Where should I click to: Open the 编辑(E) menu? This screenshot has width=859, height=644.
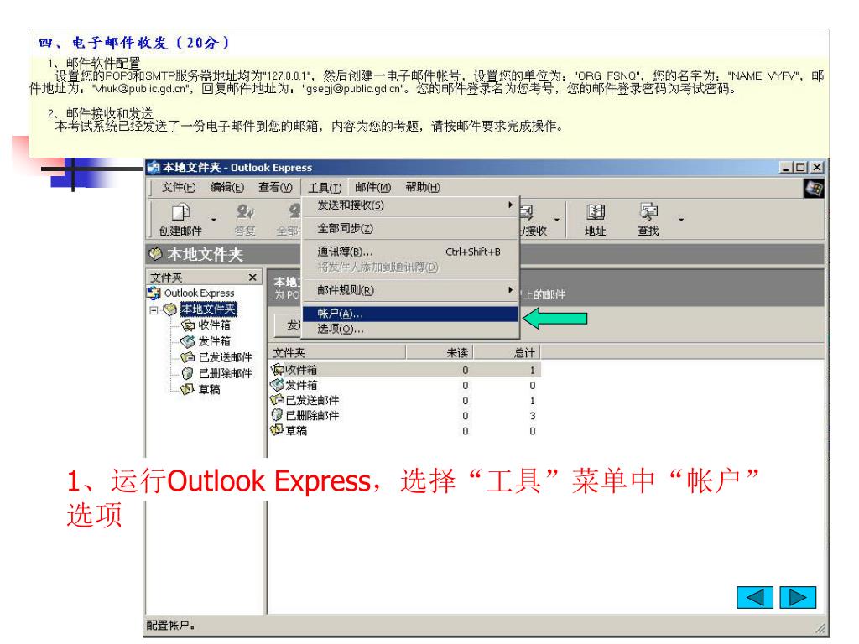tap(226, 187)
